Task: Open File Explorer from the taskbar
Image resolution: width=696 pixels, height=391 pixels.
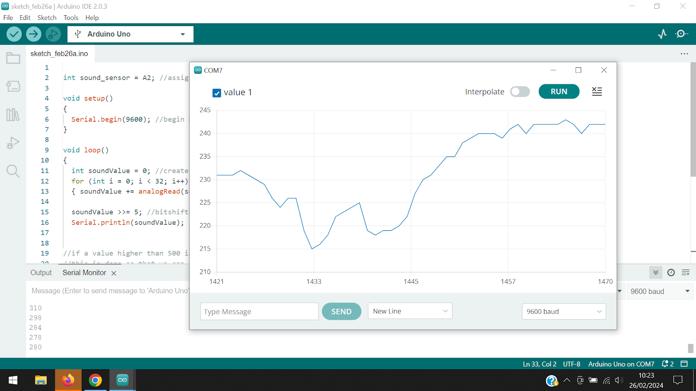Action: (x=41, y=380)
